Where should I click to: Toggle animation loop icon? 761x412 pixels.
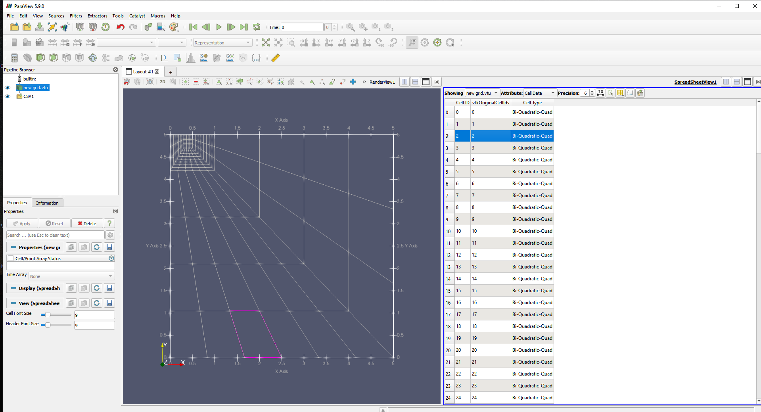point(257,27)
